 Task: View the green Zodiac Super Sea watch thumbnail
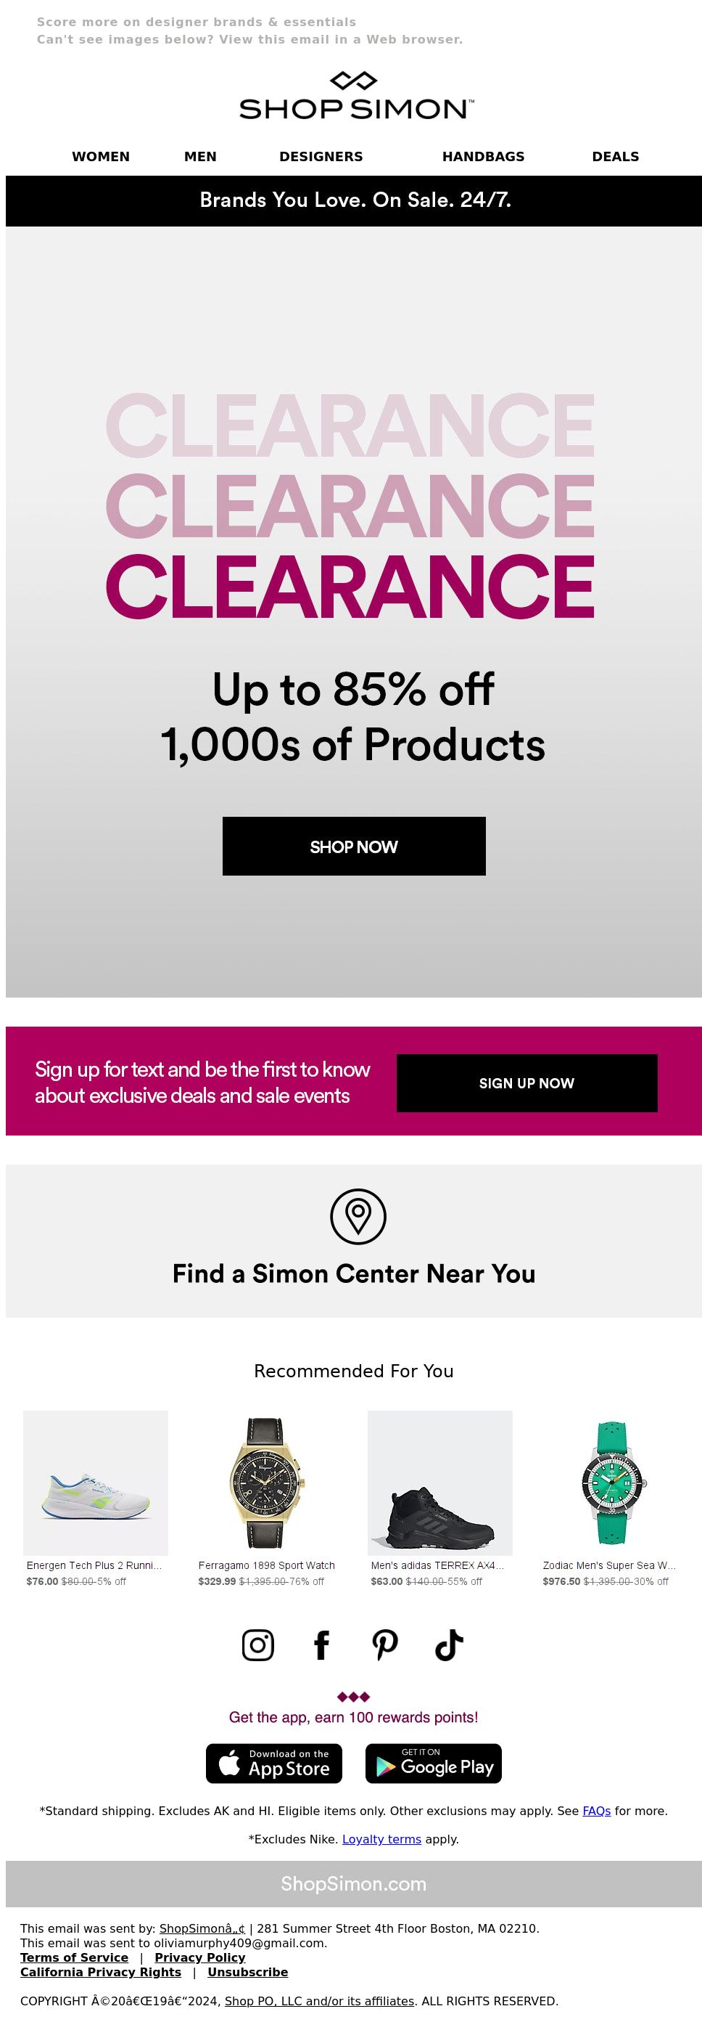pos(611,1483)
